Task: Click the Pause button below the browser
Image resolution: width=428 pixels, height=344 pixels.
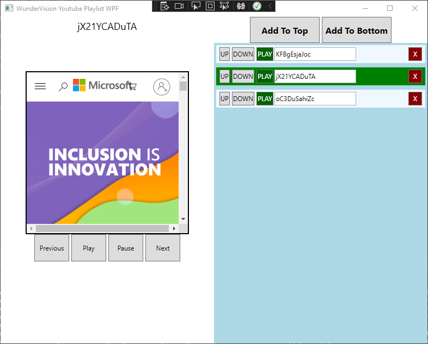Action: coord(126,248)
